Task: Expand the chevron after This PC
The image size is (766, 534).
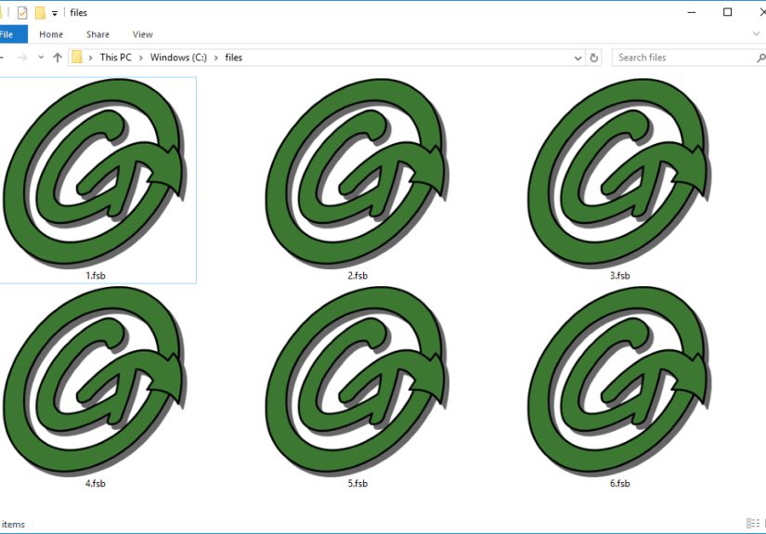Action: 141,58
